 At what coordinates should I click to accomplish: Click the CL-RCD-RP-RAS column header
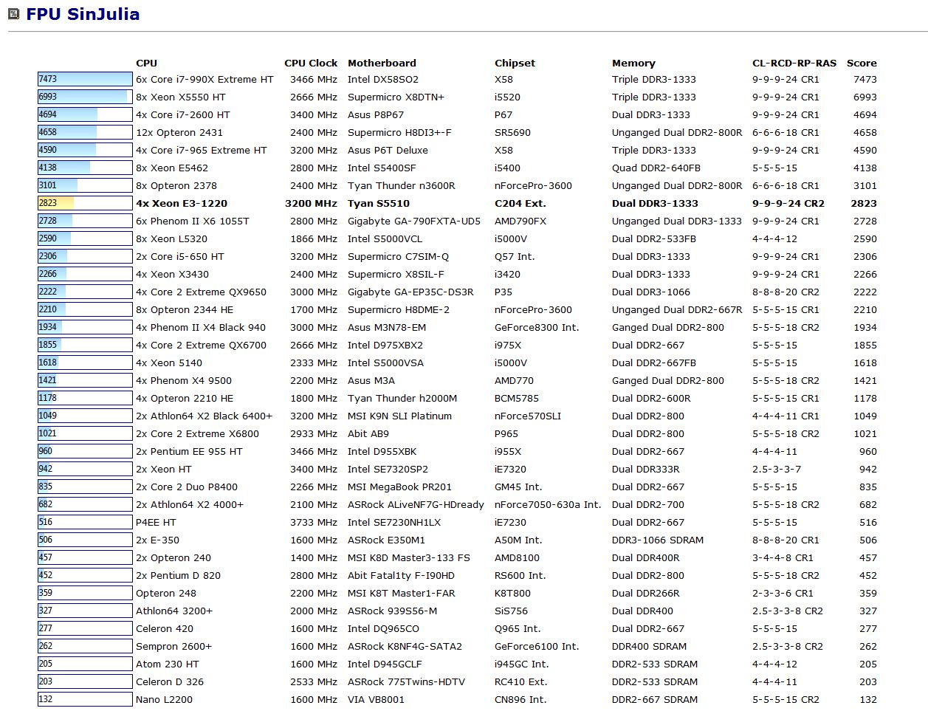pos(794,63)
